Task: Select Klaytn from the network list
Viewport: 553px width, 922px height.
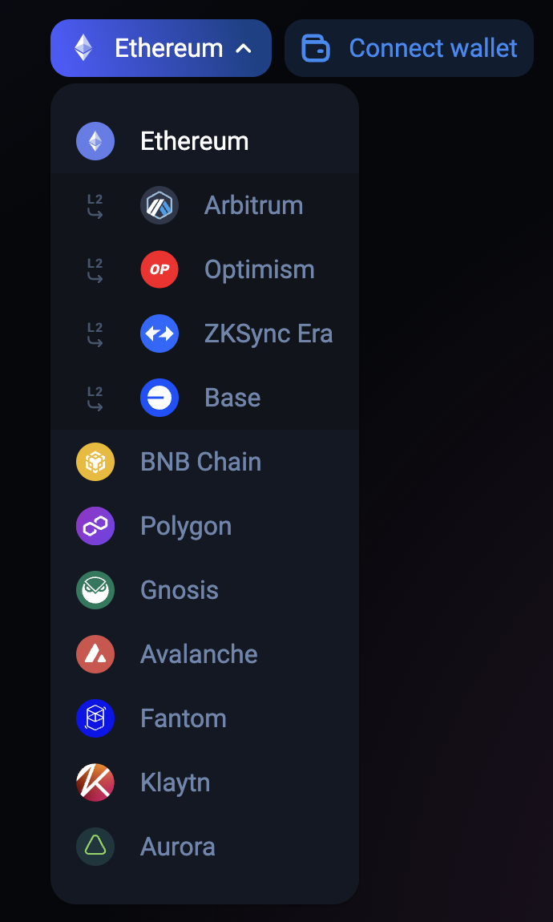Action: 175,782
